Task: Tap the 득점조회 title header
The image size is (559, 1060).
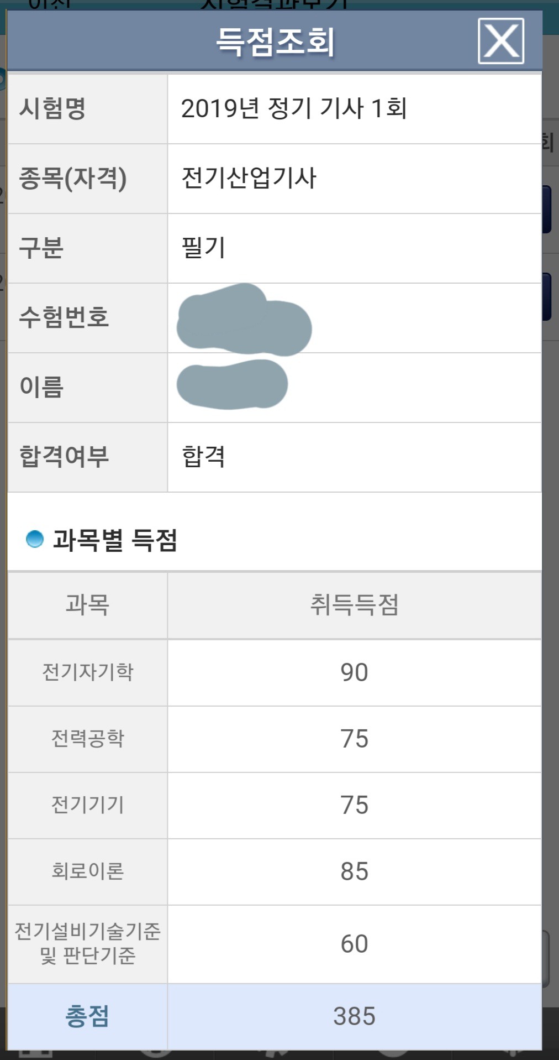Action: tap(275, 41)
